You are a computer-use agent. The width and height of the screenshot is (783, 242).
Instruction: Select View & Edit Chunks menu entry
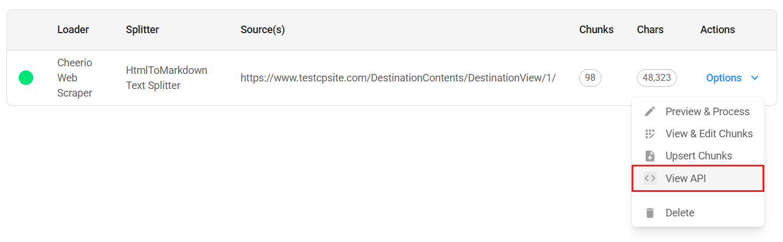[x=709, y=134]
